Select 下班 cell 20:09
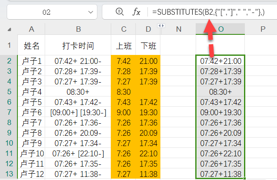This screenshot has height=180, width=277. tap(148, 133)
